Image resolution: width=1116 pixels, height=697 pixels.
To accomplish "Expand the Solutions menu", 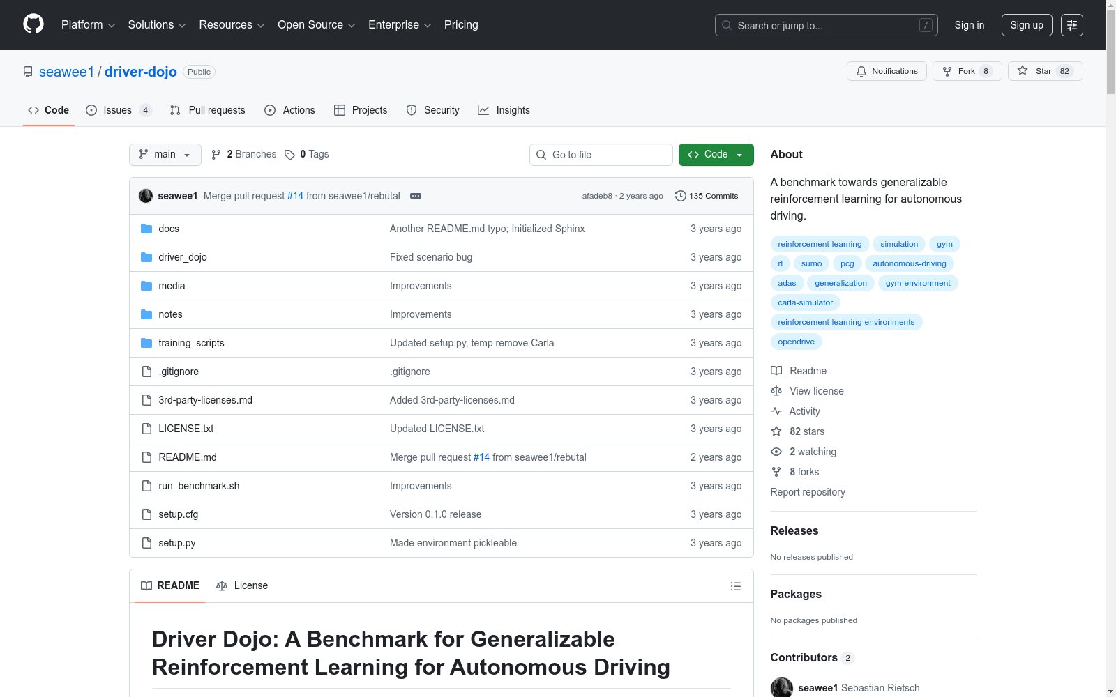I will click(157, 25).
